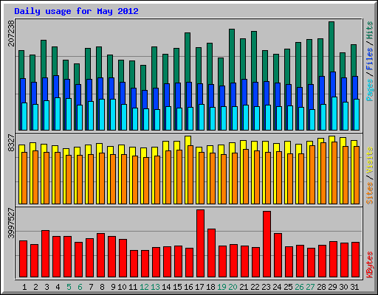Click green weekend day label 5
Viewport: 378px width, 295px height.
click(69, 287)
